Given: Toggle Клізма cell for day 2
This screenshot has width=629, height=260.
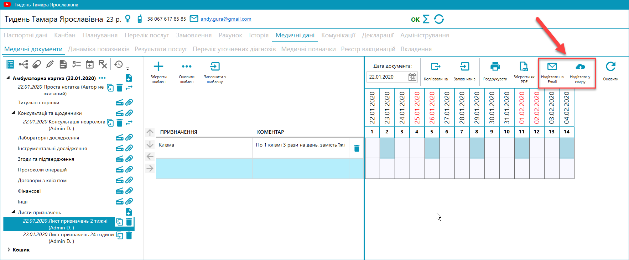Looking at the screenshot, I should pyautogui.click(x=387, y=148).
